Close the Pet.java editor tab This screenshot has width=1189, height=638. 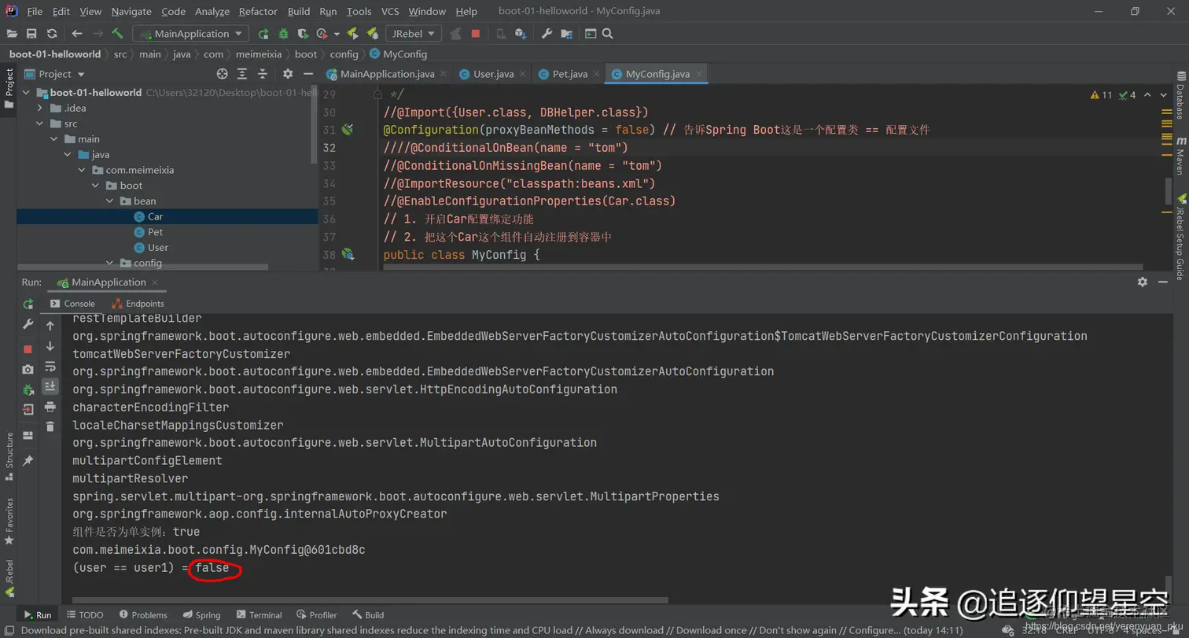(597, 74)
